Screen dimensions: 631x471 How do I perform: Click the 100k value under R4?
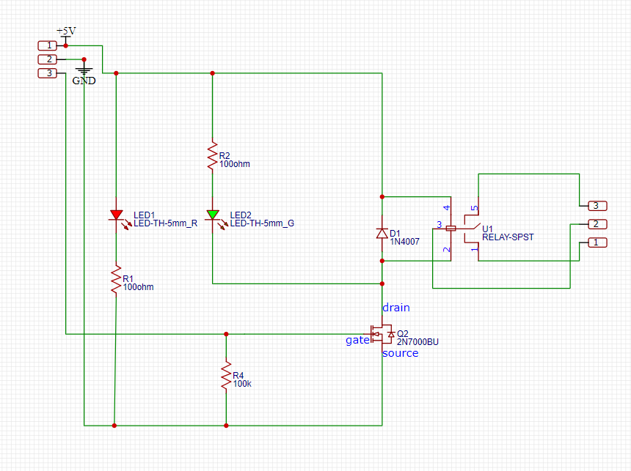242,384
